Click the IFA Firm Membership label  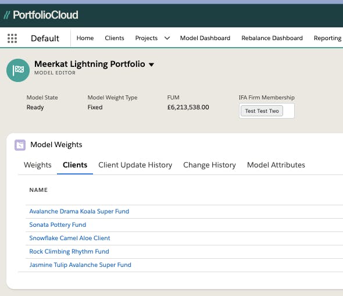click(x=267, y=98)
